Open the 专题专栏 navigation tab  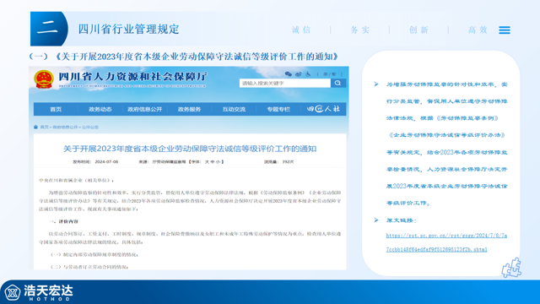[278, 109]
